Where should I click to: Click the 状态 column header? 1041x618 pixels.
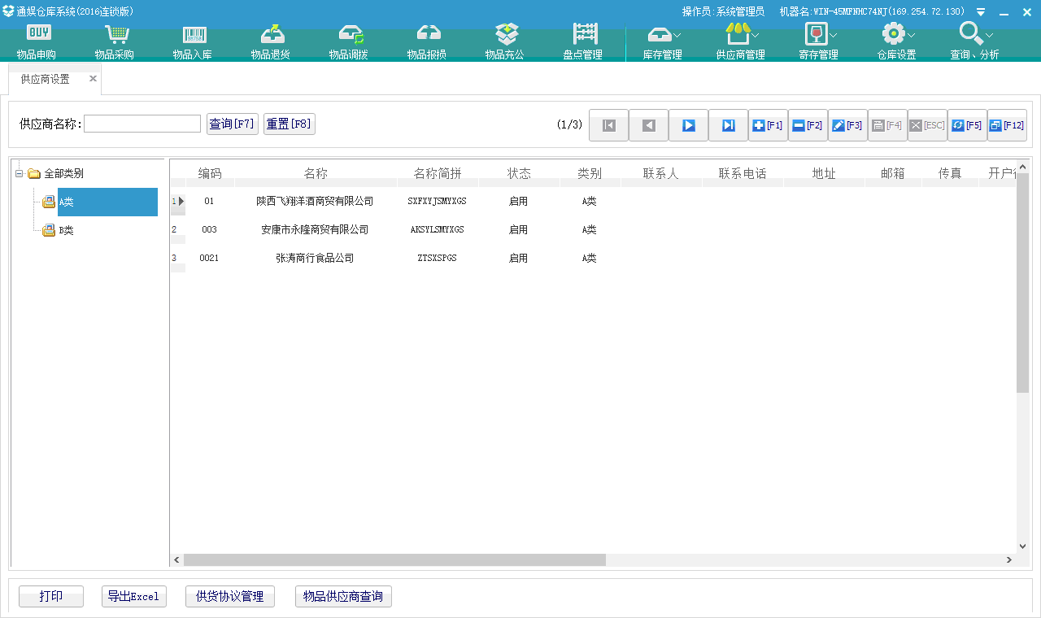click(x=519, y=173)
